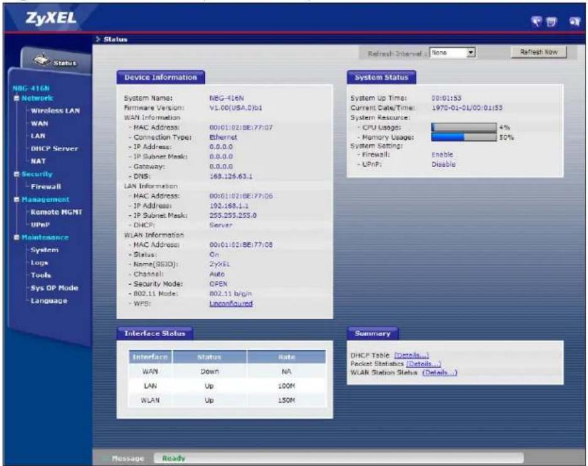Click the Interface Status panel header

pos(155,333)
